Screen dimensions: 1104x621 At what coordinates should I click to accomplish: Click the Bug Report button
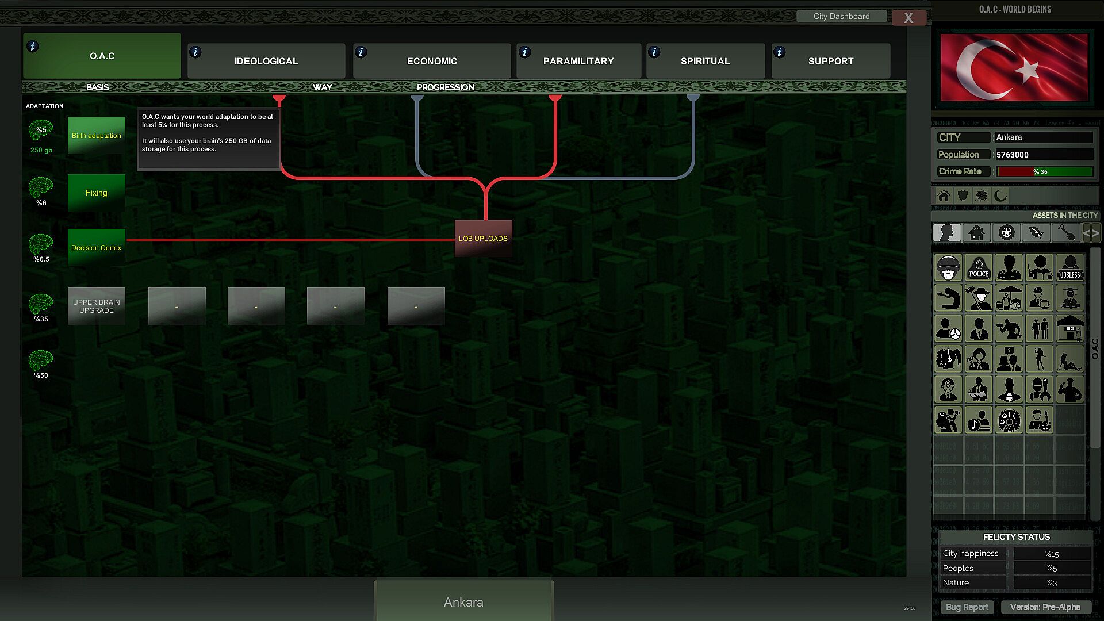click(967, 607)
